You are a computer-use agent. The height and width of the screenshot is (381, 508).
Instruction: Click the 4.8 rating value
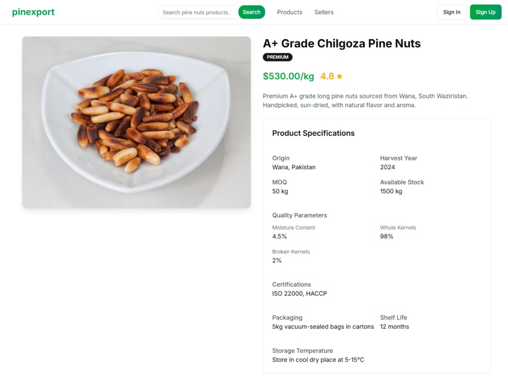tap(327, 76)
